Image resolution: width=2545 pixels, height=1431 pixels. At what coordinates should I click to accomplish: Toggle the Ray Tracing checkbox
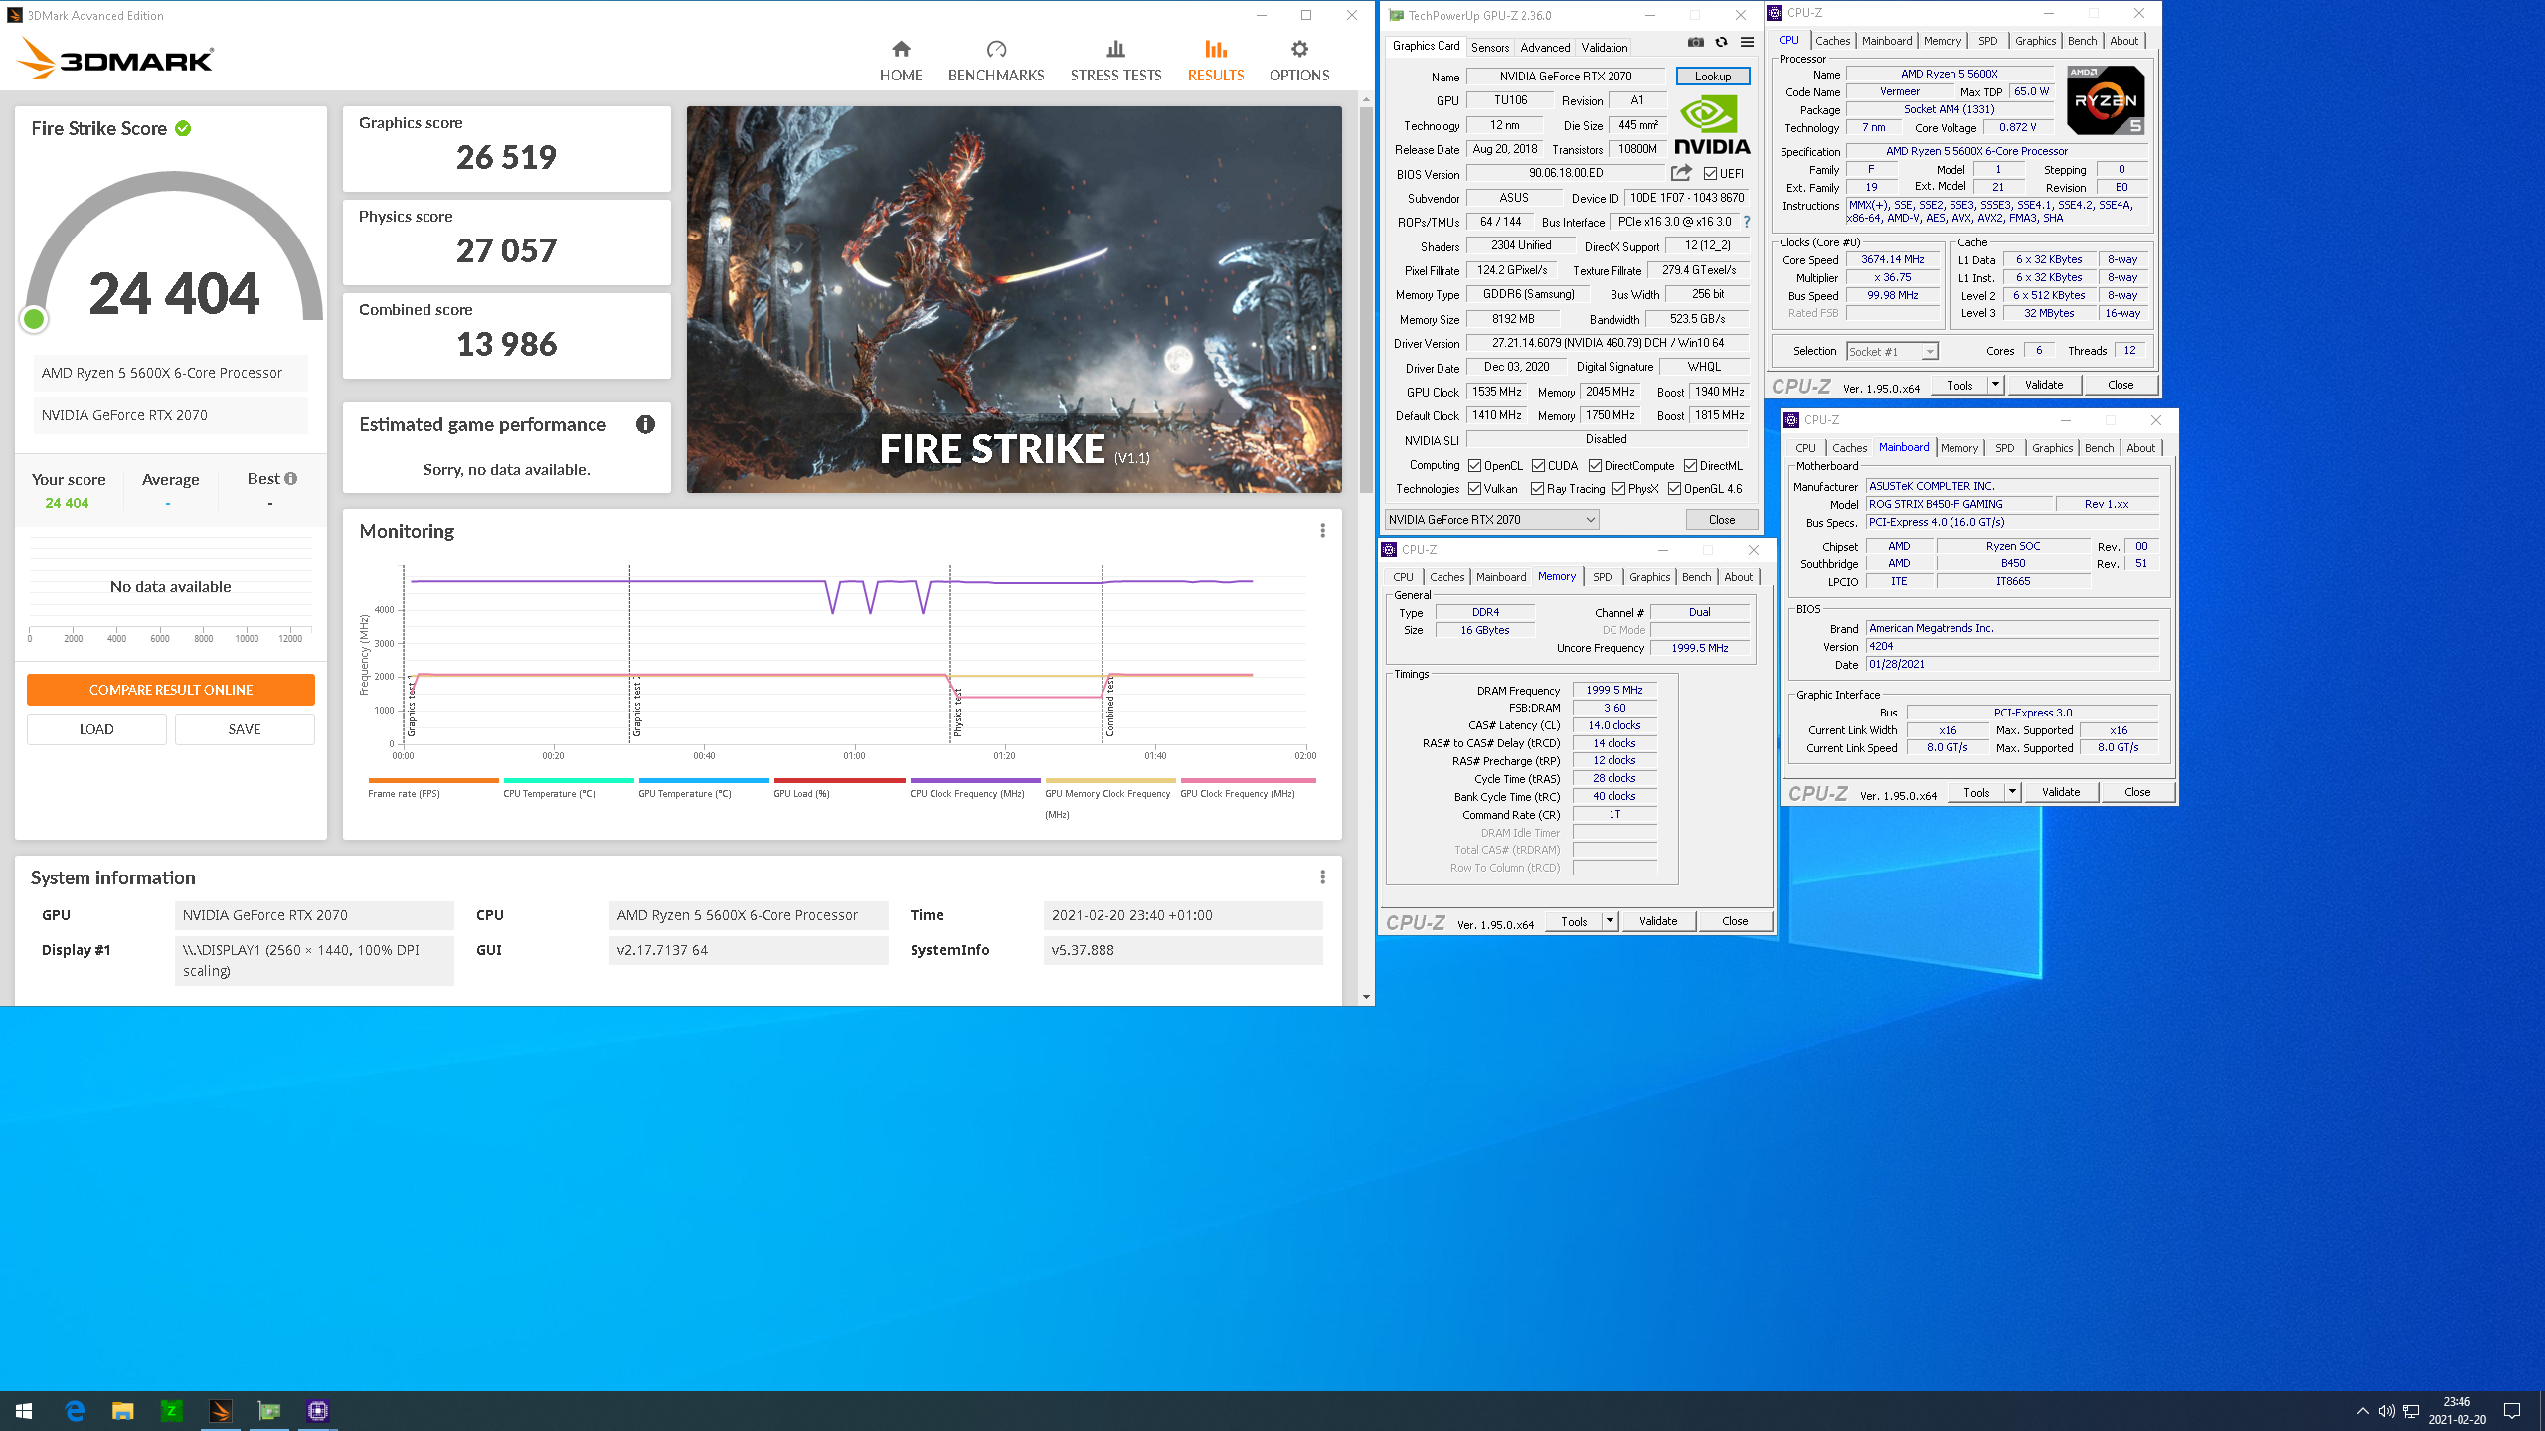coord(1538,489)
